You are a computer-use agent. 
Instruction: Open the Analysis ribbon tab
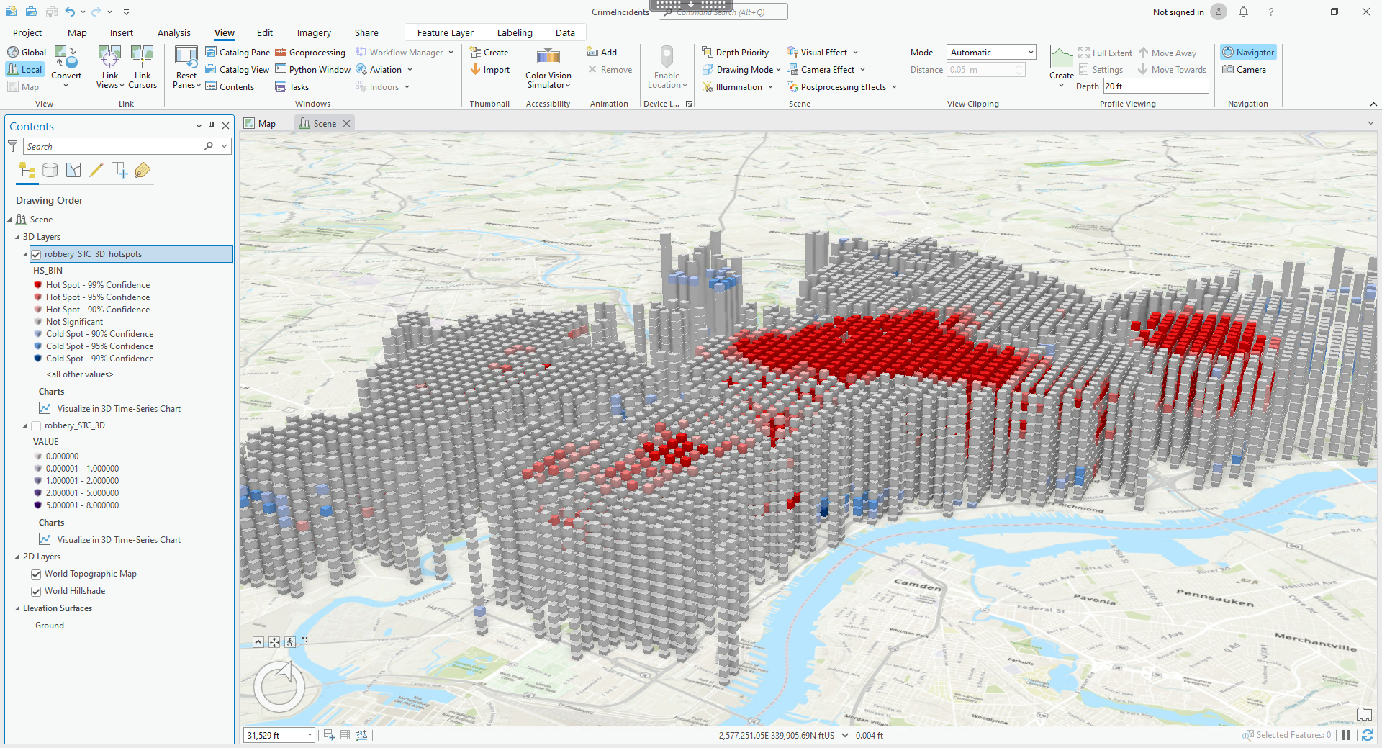click(x=173, y=33)
